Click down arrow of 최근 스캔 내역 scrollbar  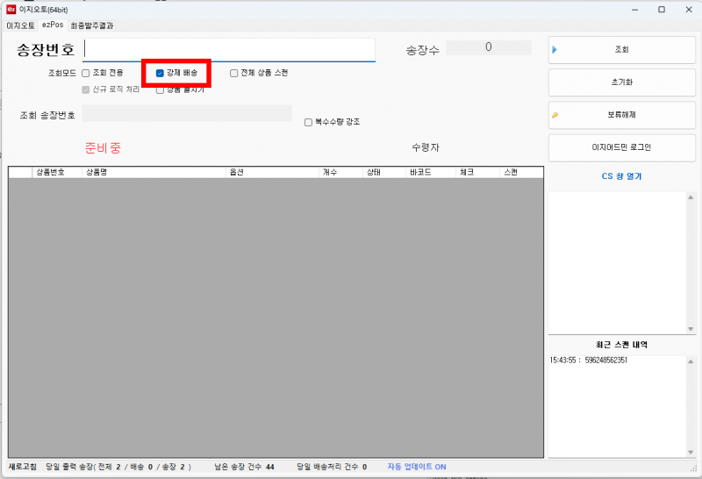click(691, 452)
